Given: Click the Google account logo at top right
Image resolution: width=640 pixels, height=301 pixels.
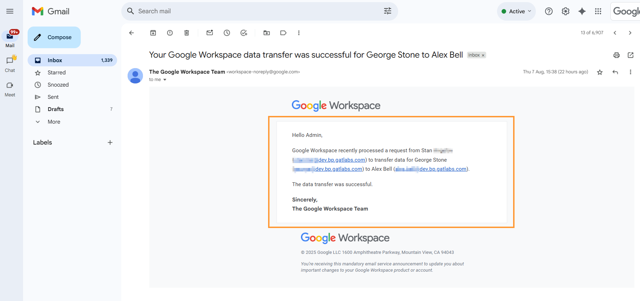Looking at the screenshot, I should point(626,11).
